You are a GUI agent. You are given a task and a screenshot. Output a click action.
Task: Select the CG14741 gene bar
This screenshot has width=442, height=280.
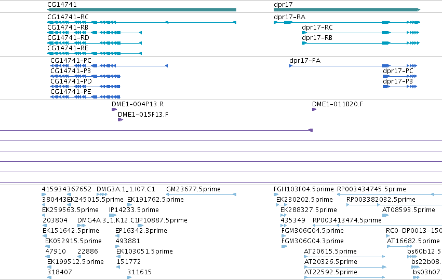(142, 10)
